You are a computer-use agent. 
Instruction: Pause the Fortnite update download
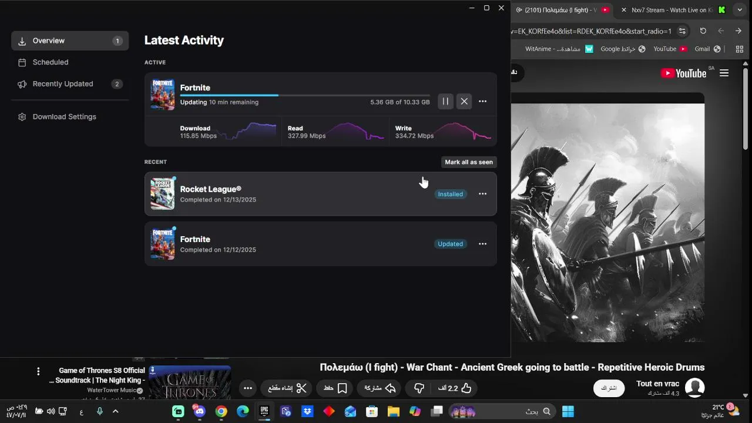[x=445, y=102]
